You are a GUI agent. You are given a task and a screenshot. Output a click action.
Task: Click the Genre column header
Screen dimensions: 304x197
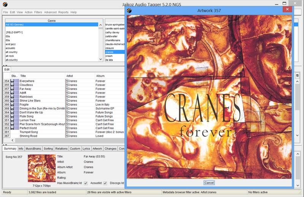[52, 21]
